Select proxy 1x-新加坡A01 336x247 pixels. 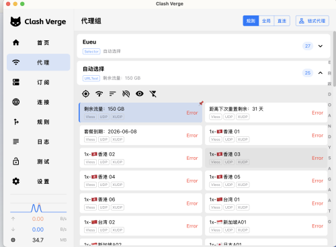[x=266, y=226]
